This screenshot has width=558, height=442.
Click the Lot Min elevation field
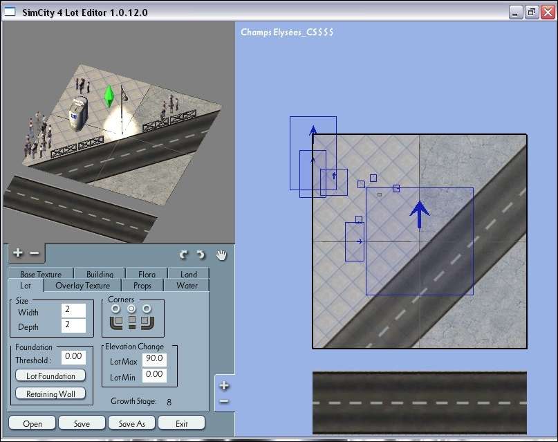point(154,376)
